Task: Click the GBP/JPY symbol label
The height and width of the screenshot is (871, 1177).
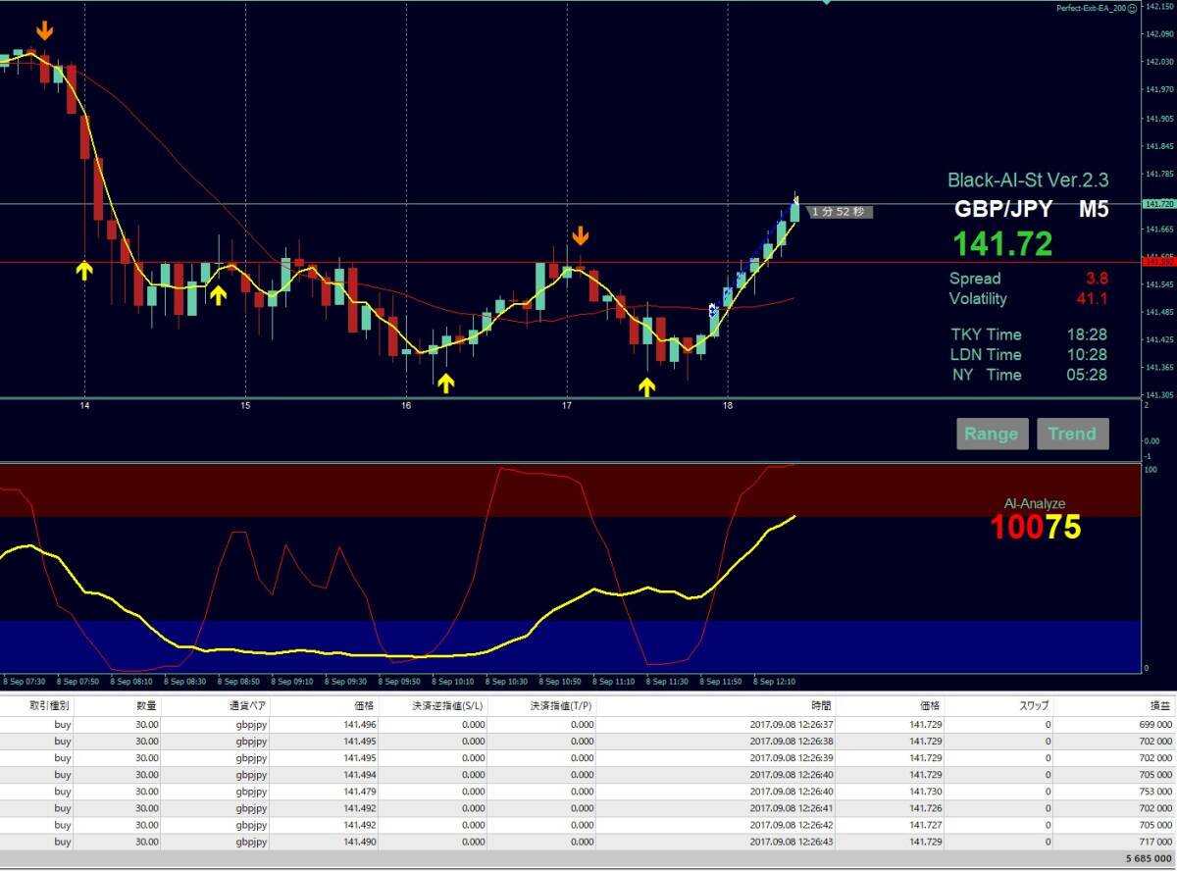Action: pos(1003,209)
